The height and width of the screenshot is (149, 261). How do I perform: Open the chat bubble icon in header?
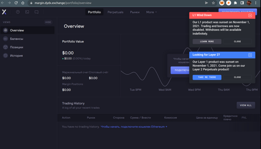point(37,12)
